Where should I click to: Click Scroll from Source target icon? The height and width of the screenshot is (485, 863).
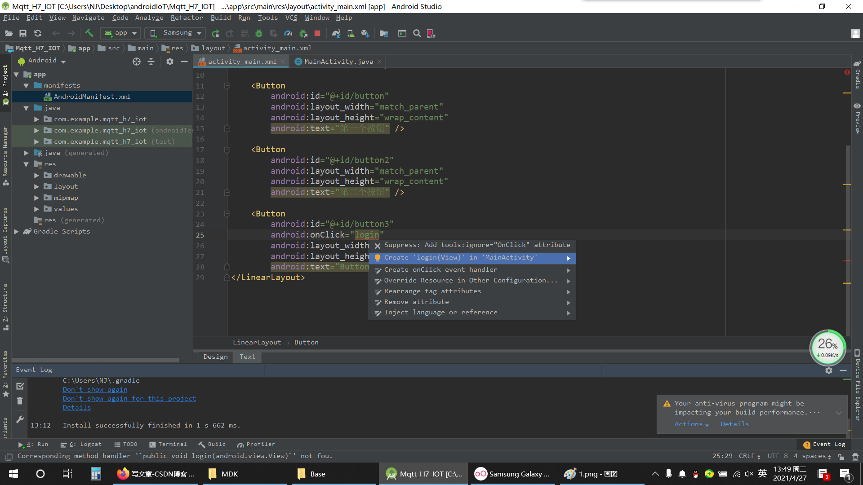click(x=137, y=62)
